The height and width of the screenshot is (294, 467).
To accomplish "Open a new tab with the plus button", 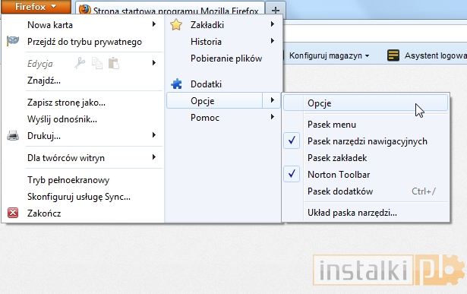I will click(x=276, y=10).
